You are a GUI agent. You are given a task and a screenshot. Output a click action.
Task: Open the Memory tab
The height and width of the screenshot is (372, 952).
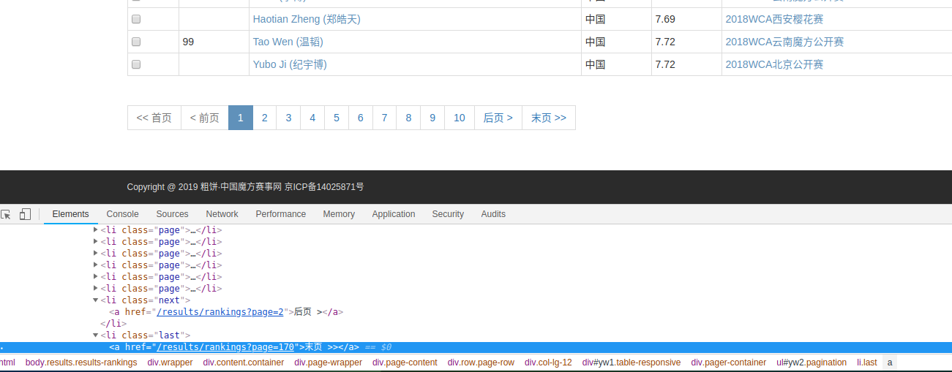339,214
